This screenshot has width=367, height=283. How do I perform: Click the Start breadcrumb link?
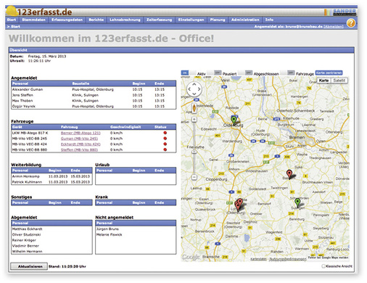pos(15,26)
